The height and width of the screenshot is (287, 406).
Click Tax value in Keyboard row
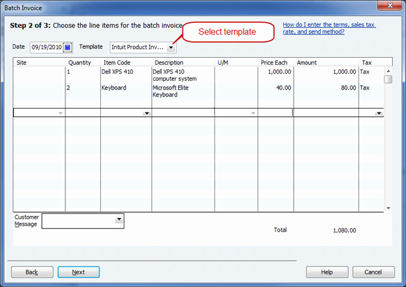coord(365,88)
